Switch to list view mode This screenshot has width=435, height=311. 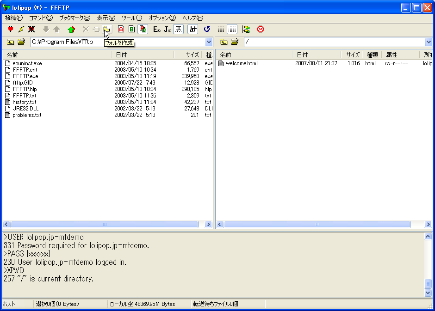coord(221,29)
